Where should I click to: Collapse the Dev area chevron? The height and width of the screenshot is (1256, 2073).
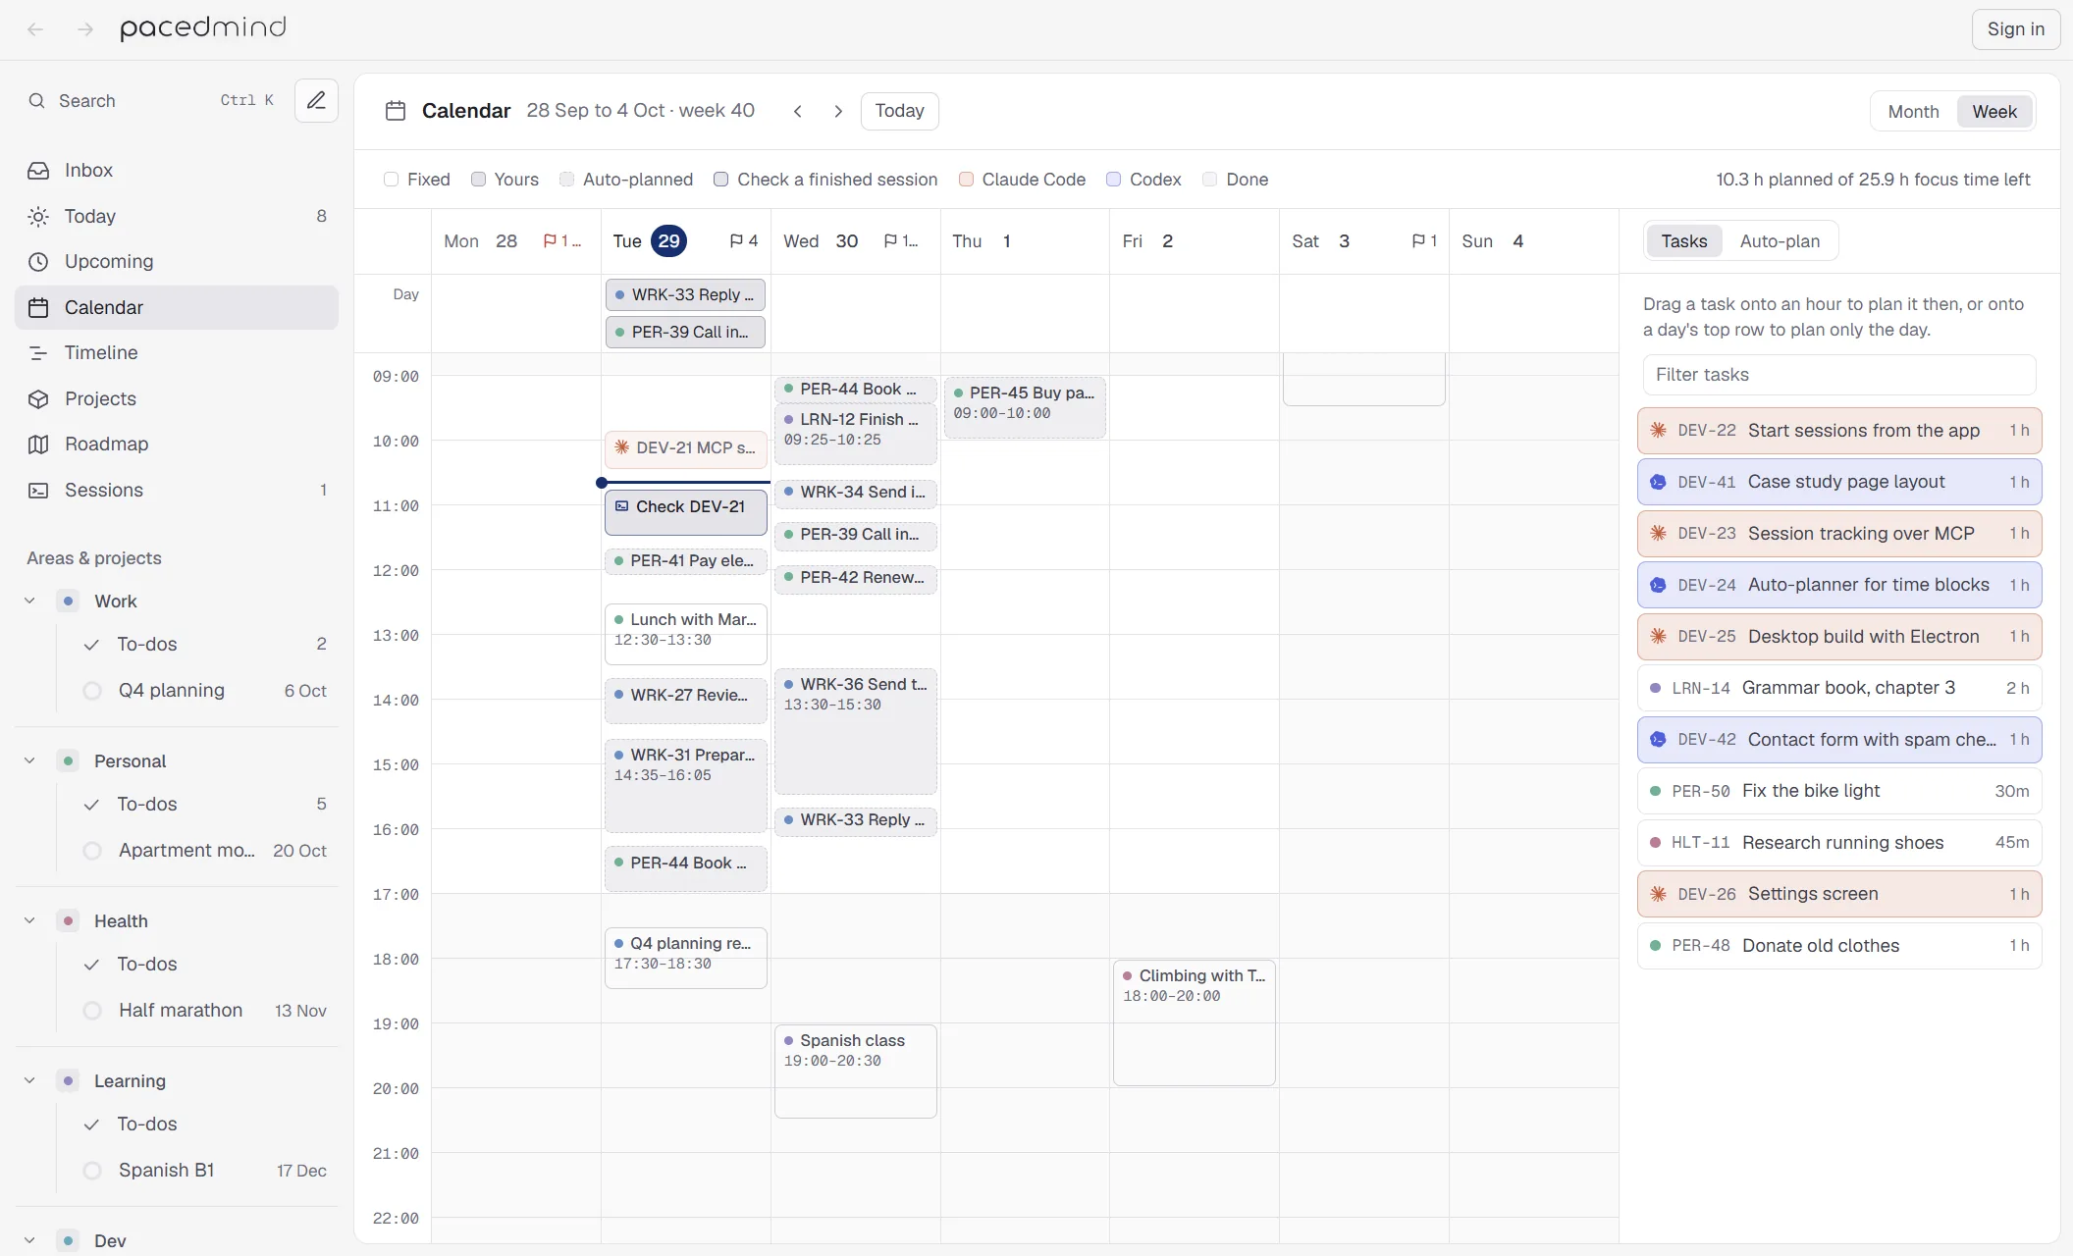coord(29,1240)
